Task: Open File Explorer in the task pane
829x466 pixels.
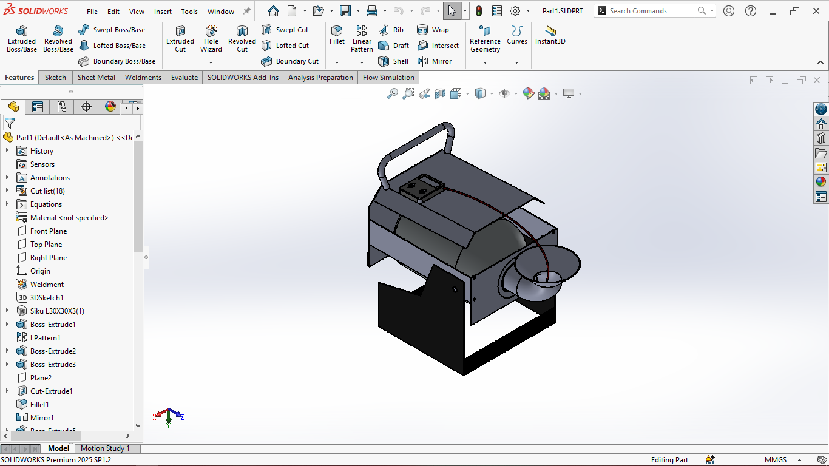Action: [x=821, y=153]
